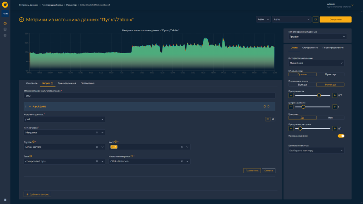Open the Источник данных pult dropdown

(64, 119)
